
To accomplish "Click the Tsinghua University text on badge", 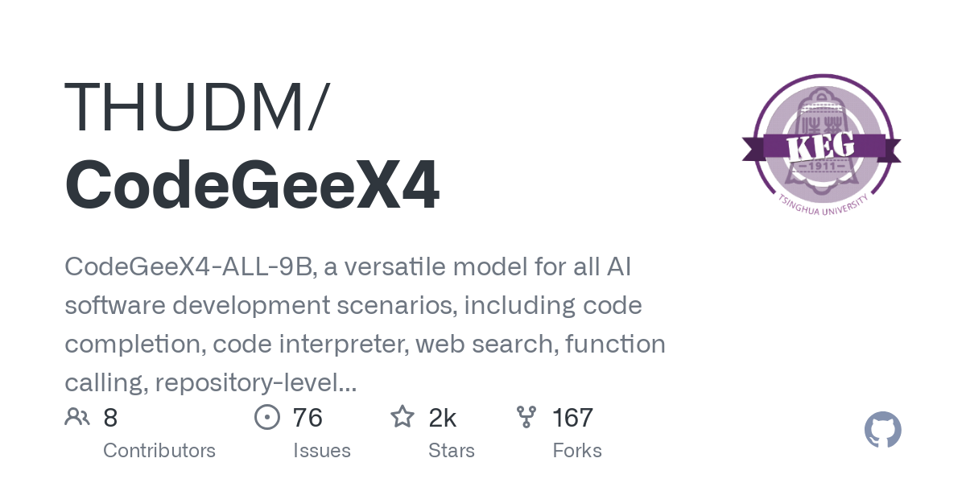I will (x=822, y=204).
